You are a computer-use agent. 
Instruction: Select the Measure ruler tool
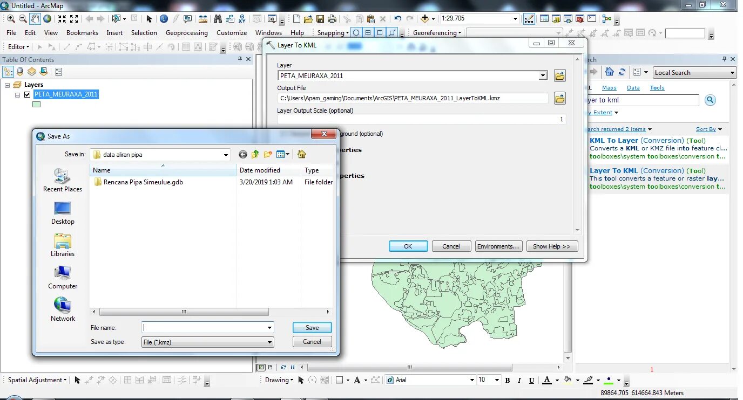point(203,19)
